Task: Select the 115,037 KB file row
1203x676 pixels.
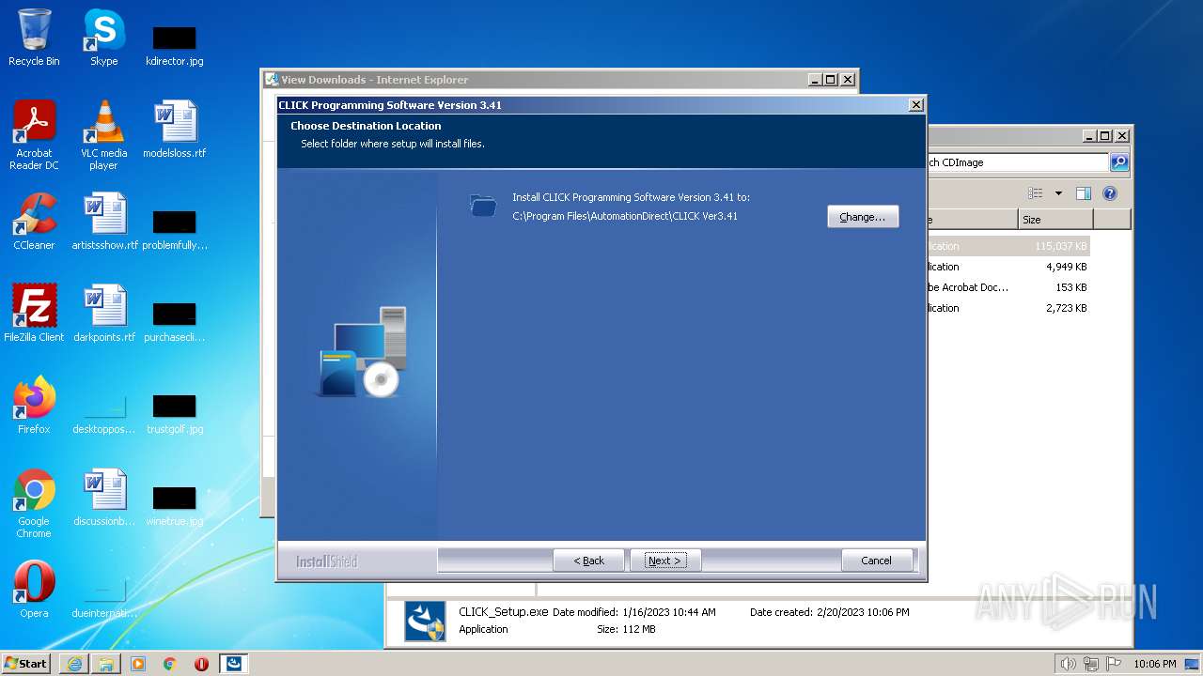Action: click(x=1008, y=247)
